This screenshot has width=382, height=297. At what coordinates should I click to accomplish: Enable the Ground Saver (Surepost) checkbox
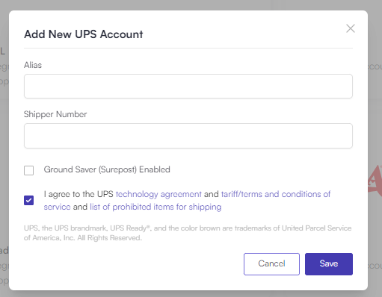pos(29,170)
